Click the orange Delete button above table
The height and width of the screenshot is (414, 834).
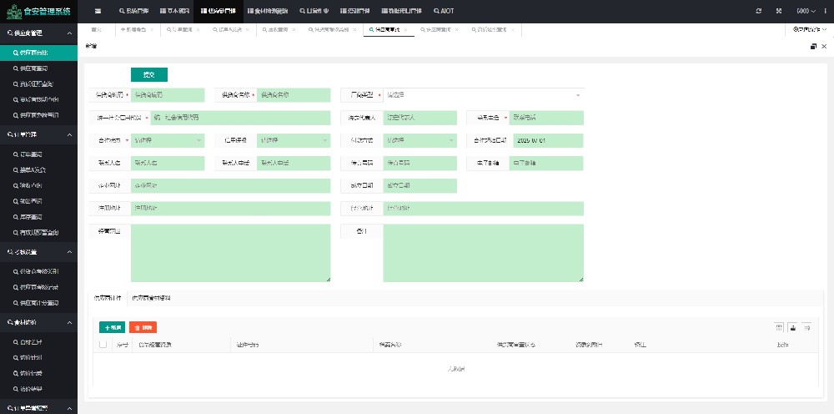point(143,327)
